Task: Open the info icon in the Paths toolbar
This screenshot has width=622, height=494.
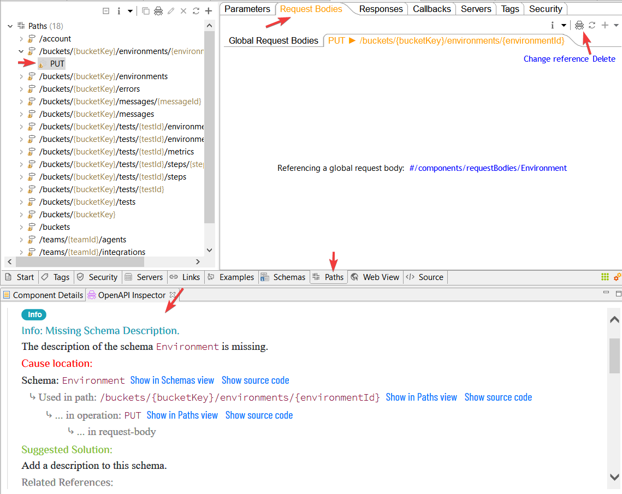Action: (119, 11)
